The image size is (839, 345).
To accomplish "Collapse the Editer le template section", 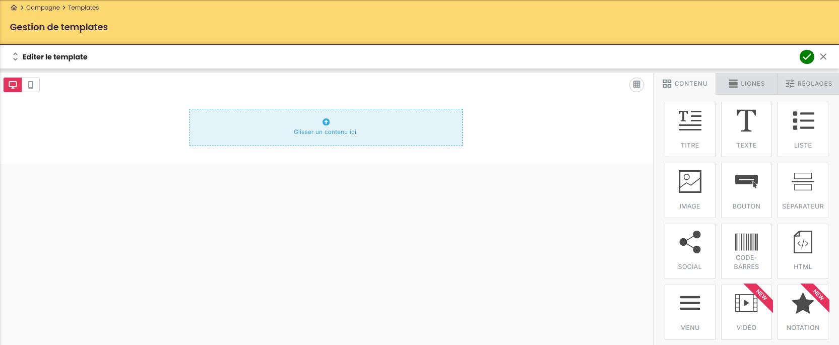I will (15, 57).
